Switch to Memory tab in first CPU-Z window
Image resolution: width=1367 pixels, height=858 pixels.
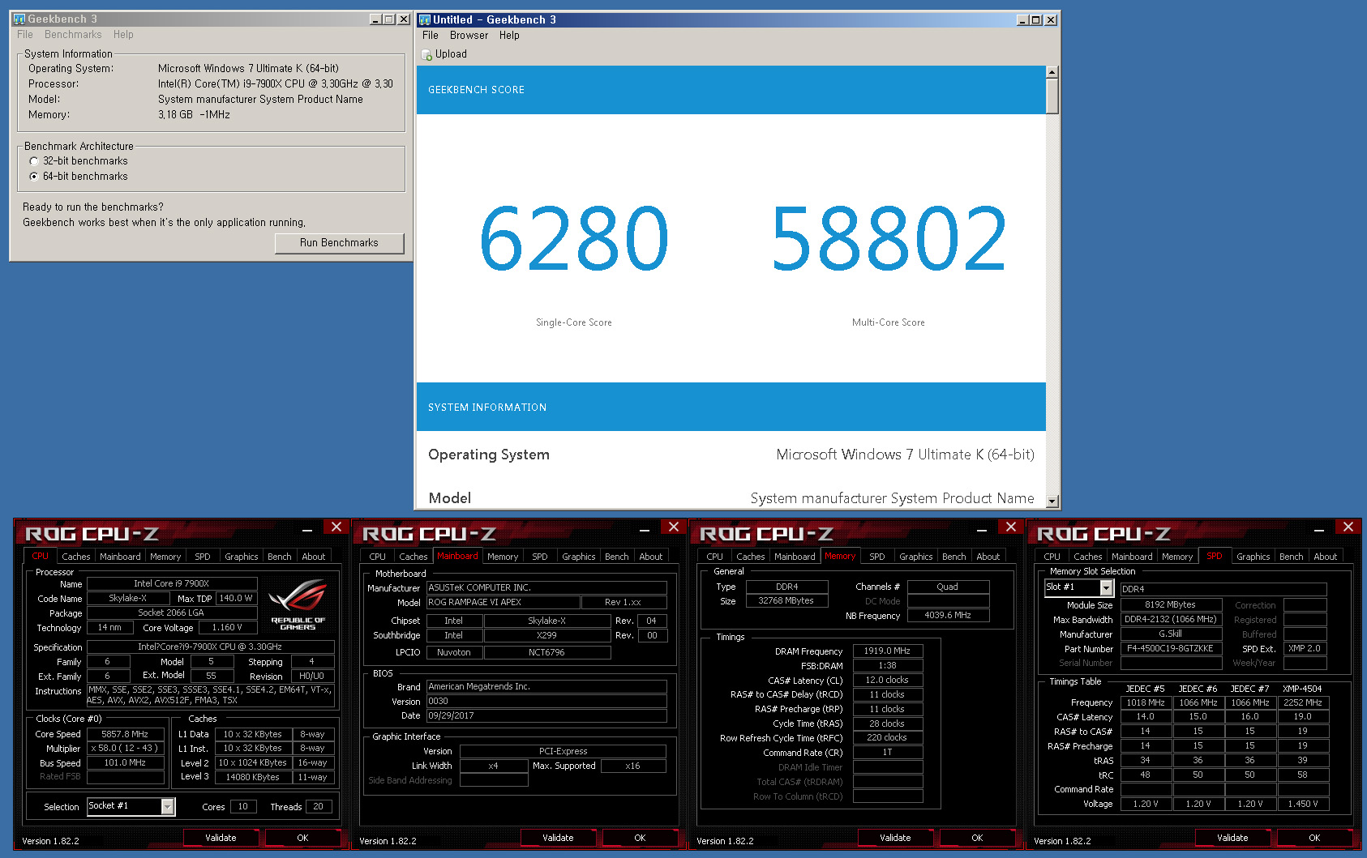(x=165, y=557)
